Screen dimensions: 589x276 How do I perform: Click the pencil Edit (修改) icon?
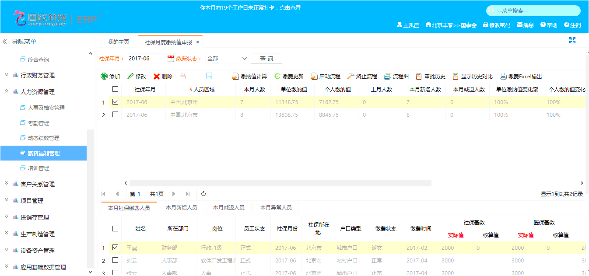130,76
